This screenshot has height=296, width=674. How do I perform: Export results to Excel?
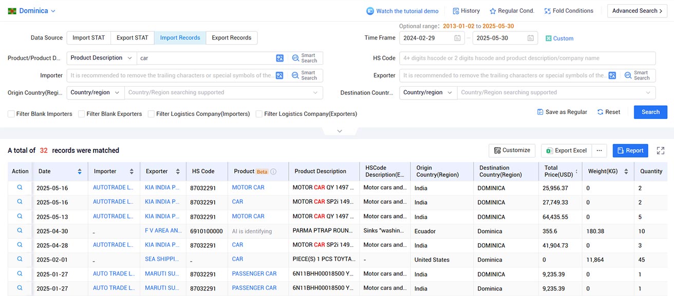pyautogui.click(x=566, y=150)
